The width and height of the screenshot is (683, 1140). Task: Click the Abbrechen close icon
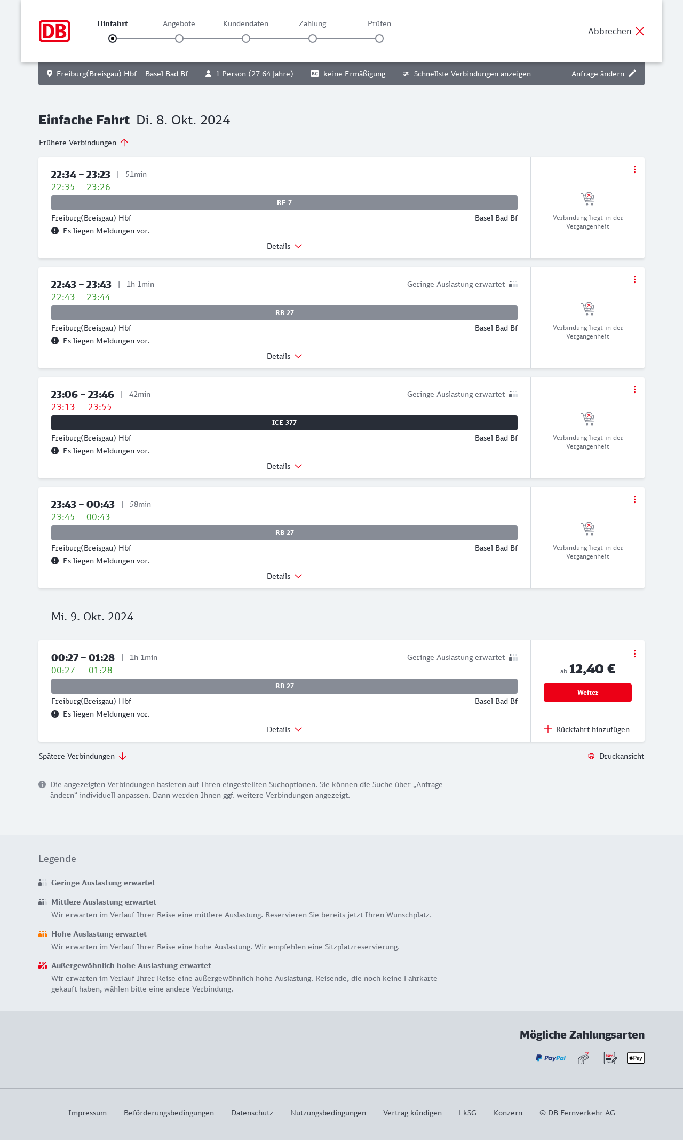[x=640, y=31]
